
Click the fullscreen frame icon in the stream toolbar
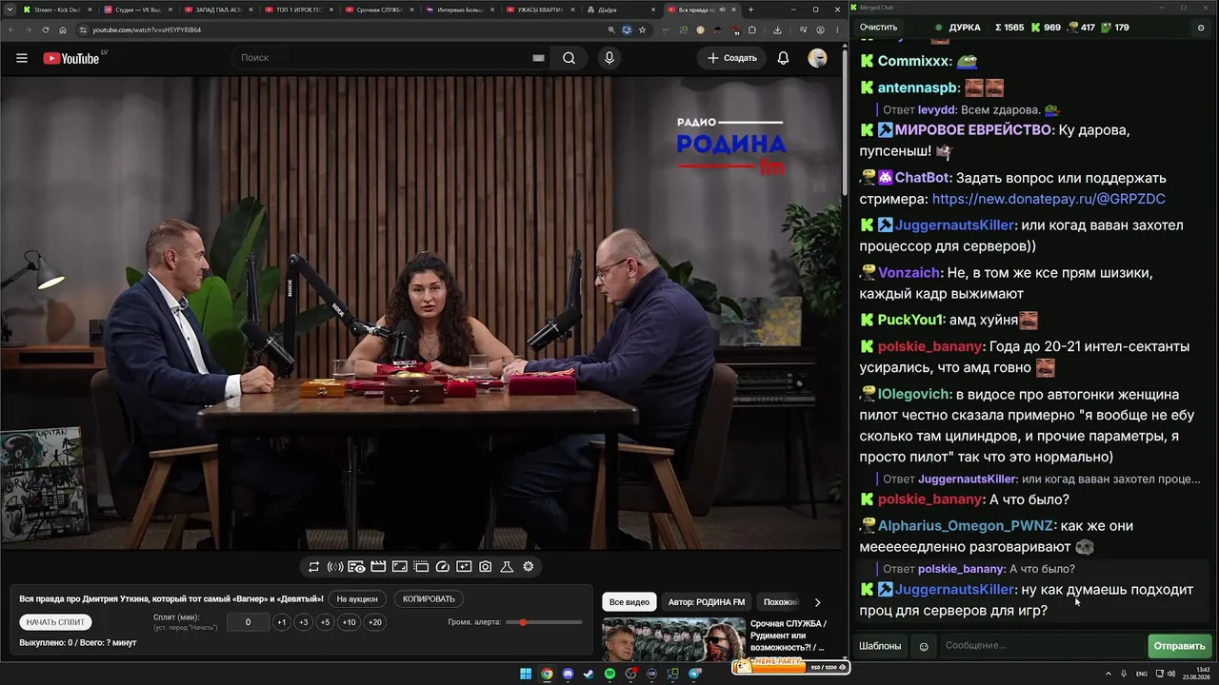400,567
